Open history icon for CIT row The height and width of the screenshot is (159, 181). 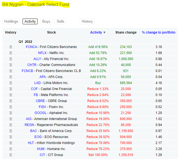click(11, 155)
